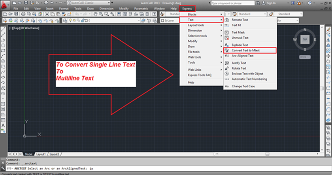Switch to the Layout1 tab
The width and height of the screenshot is (332, 175).
tap(41, 154)
